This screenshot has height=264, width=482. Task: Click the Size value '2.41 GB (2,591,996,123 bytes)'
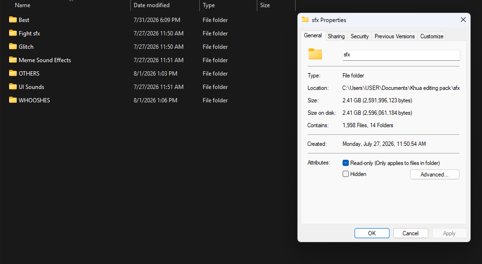click(x=377, y=100)
